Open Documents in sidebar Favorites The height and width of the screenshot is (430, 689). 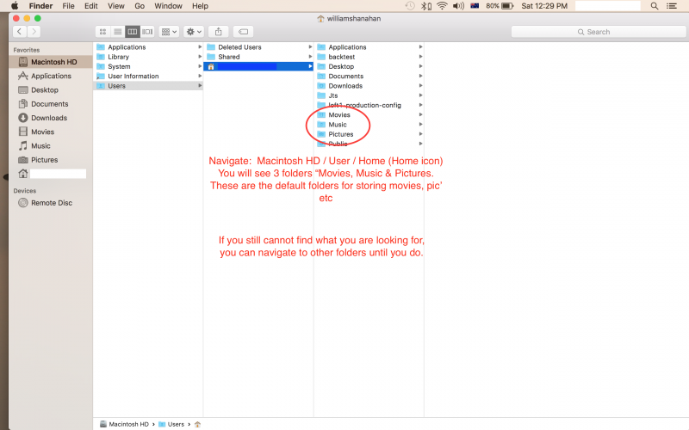51,104
